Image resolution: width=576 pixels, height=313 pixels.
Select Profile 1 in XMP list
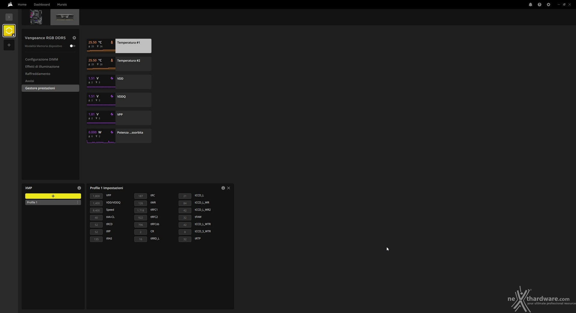[53, 202]
